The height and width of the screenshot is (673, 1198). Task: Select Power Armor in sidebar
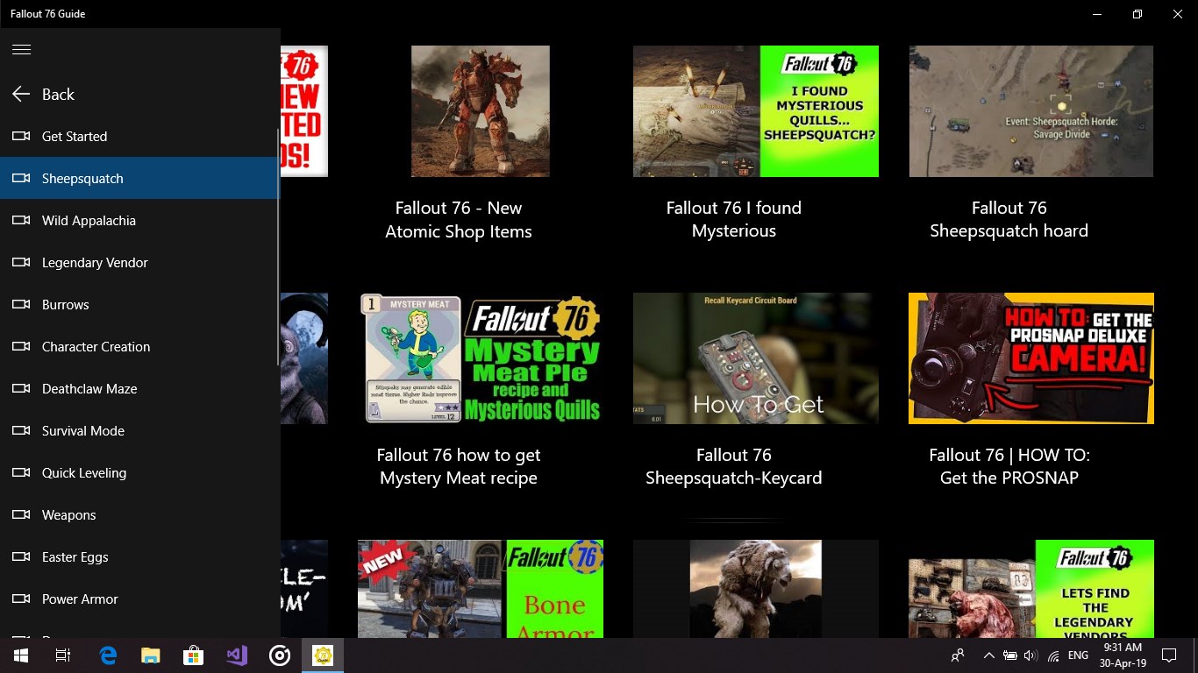coord(139,599)
